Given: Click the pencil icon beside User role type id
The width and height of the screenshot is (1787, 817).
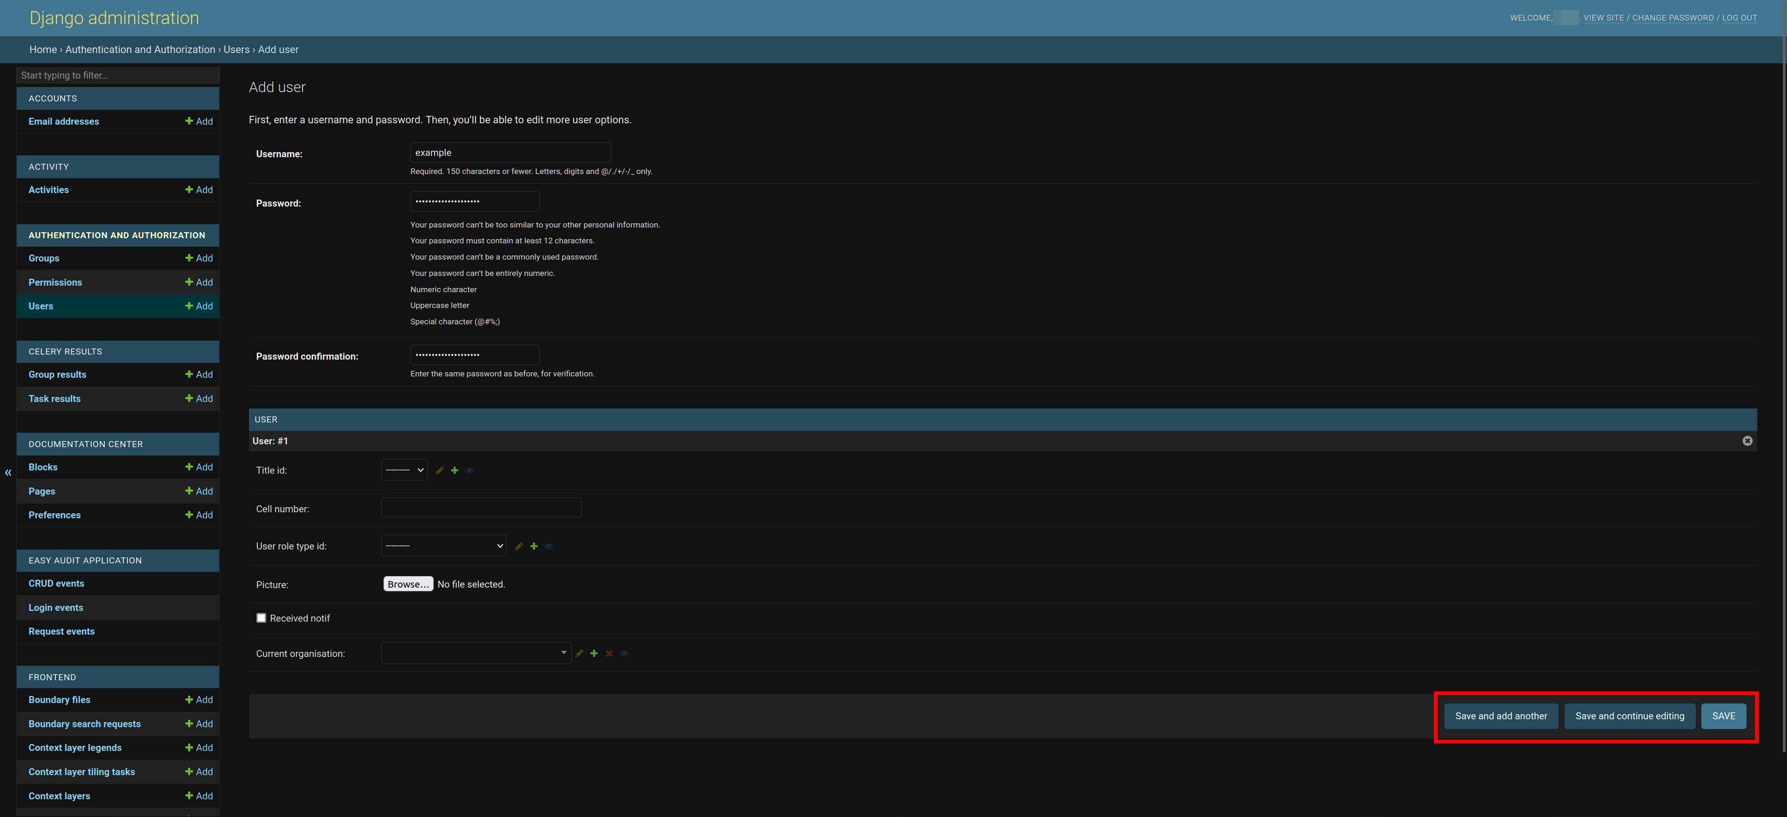Looking at the screenshot, I should [519, 547].
